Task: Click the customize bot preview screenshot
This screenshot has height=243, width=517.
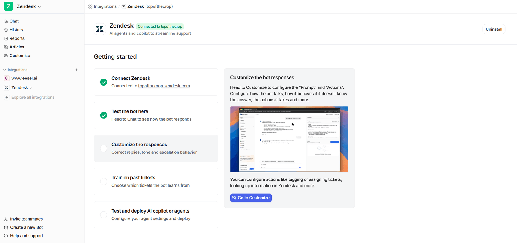Action: point(289,139)
